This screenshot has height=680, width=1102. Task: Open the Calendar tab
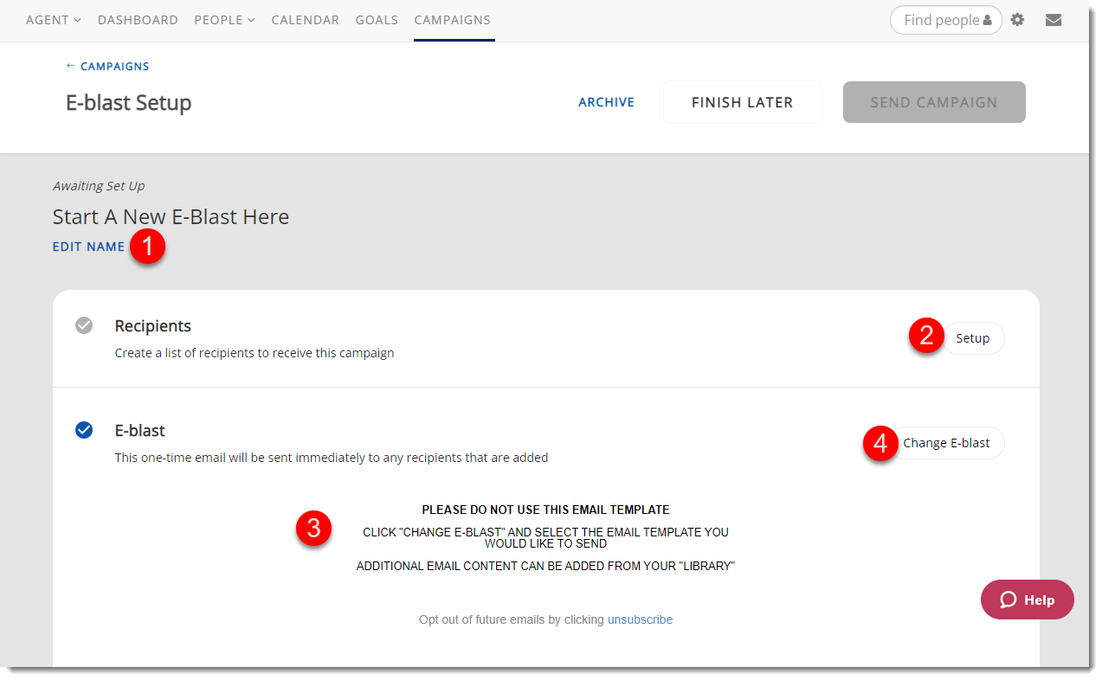pos(305,20)
